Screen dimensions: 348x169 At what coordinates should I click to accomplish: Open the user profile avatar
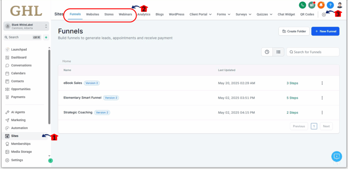pos(340,5)
